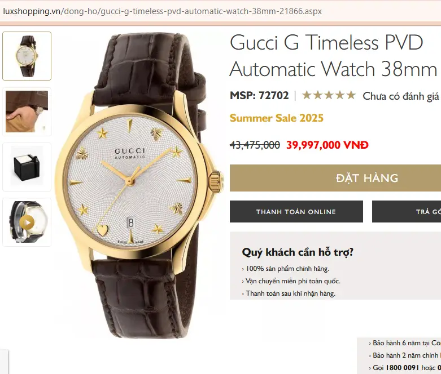The width and height of the screenshot is (441, 374).
Task: Click the fifth rating star
Action: pyautogui.click(x=351, y=95)
